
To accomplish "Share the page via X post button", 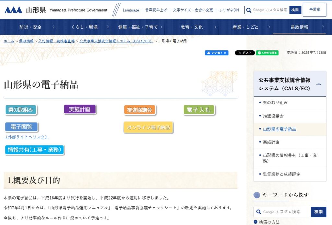I will point(244,53).
